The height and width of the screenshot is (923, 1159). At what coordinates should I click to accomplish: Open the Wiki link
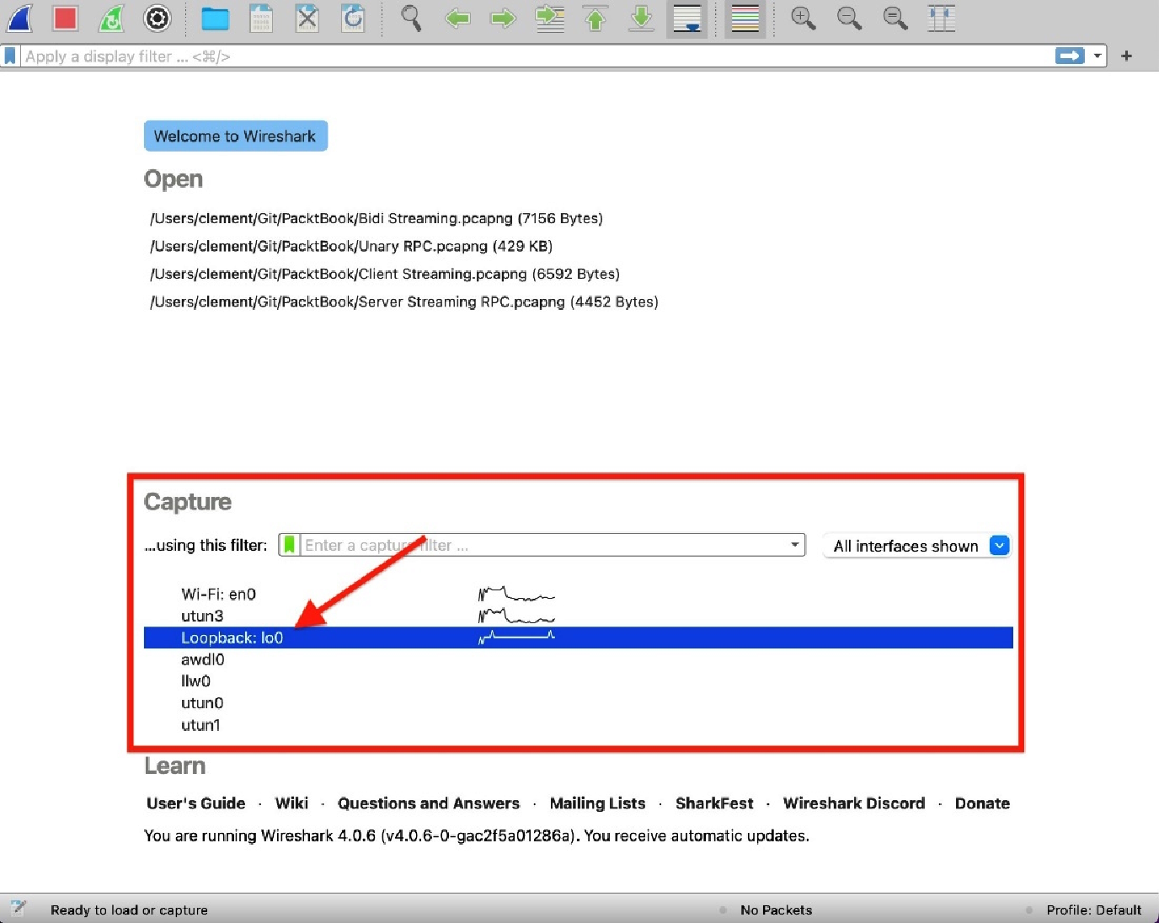point(291,803)
